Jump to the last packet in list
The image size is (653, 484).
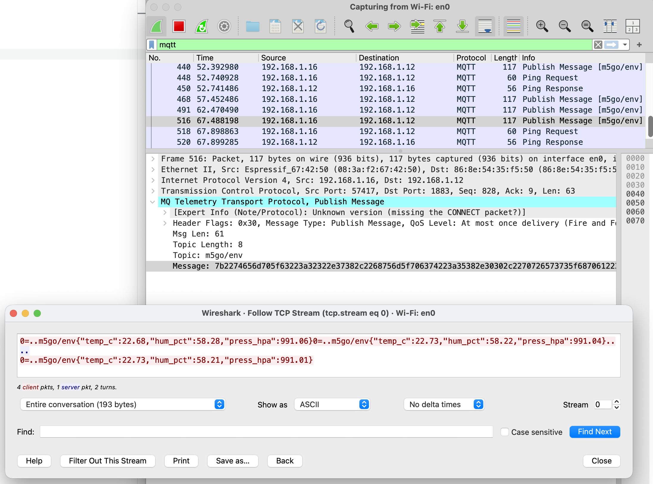(462, 26)
